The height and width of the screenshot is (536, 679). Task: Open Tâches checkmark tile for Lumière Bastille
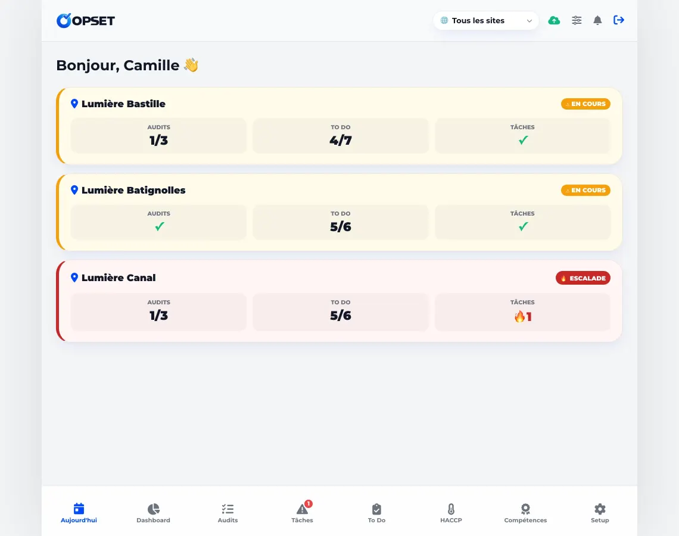(x=522, y=136)
